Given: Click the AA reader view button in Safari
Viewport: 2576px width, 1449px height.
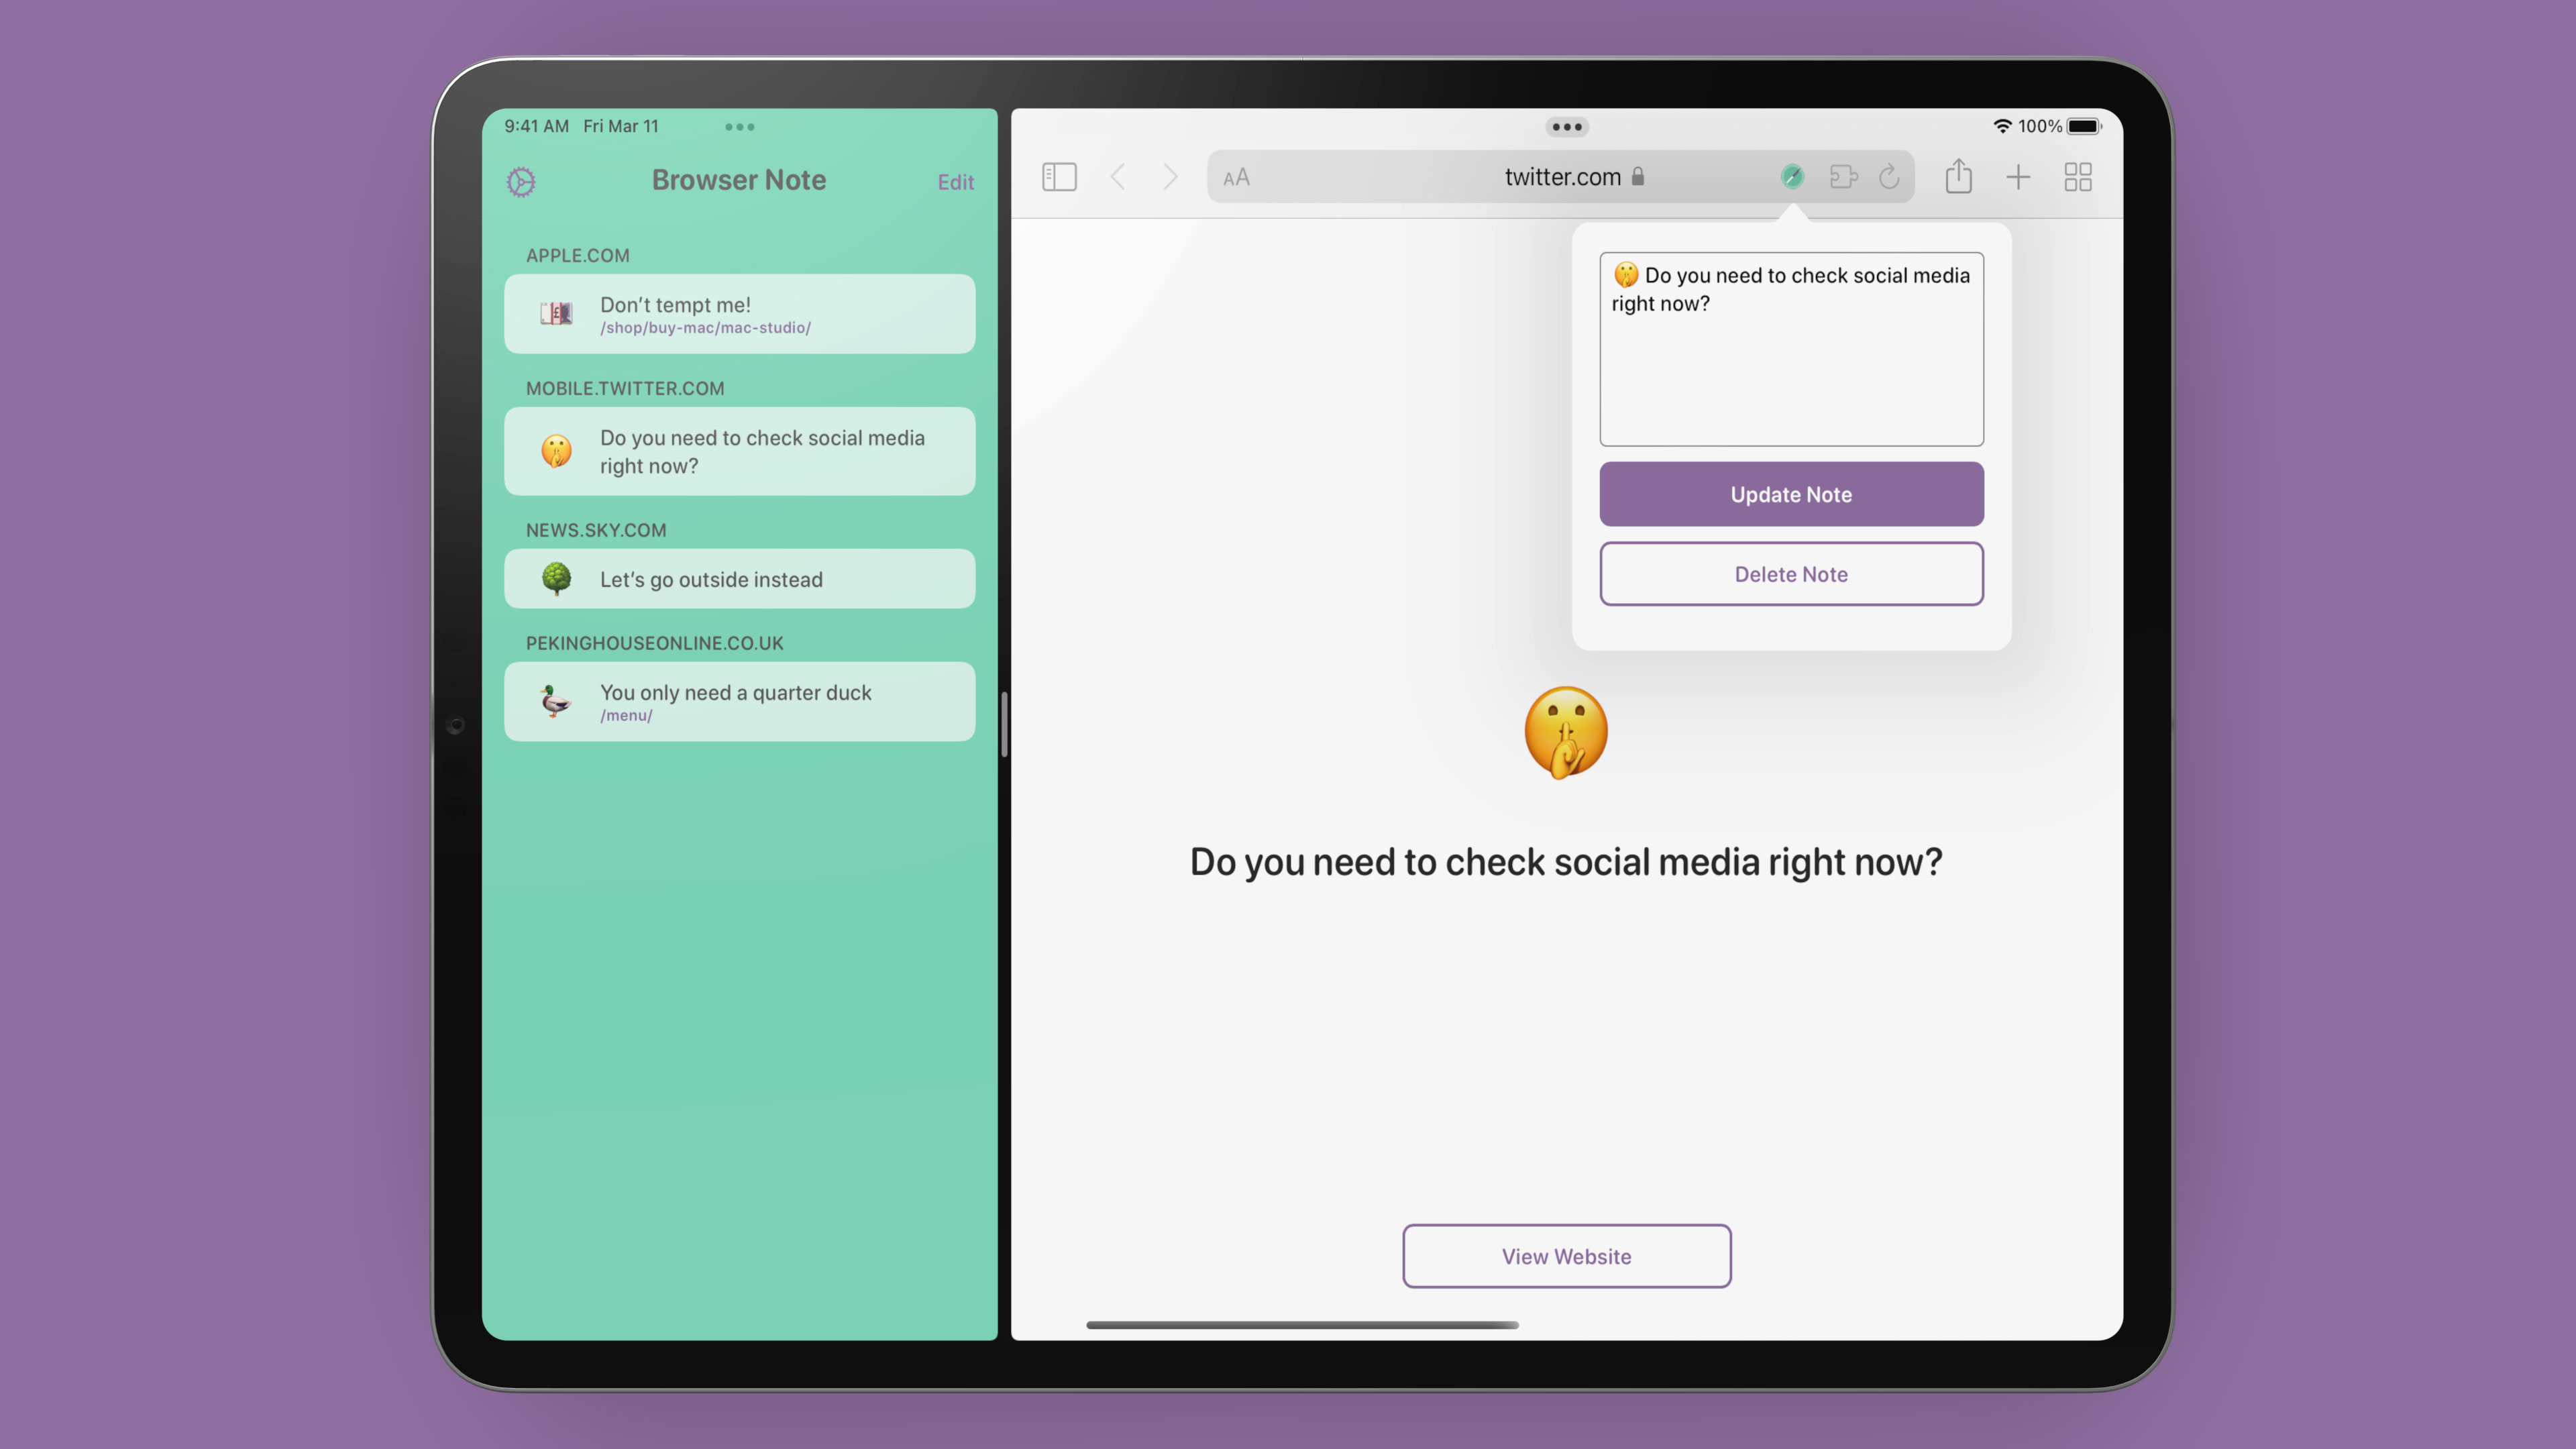Looking at the screenshot, I should (1238, 177).
